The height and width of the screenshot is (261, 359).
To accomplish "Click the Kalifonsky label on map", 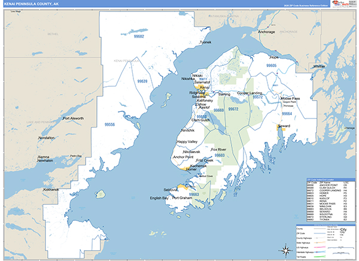I will pyautogui.click(x=205, y=101).
